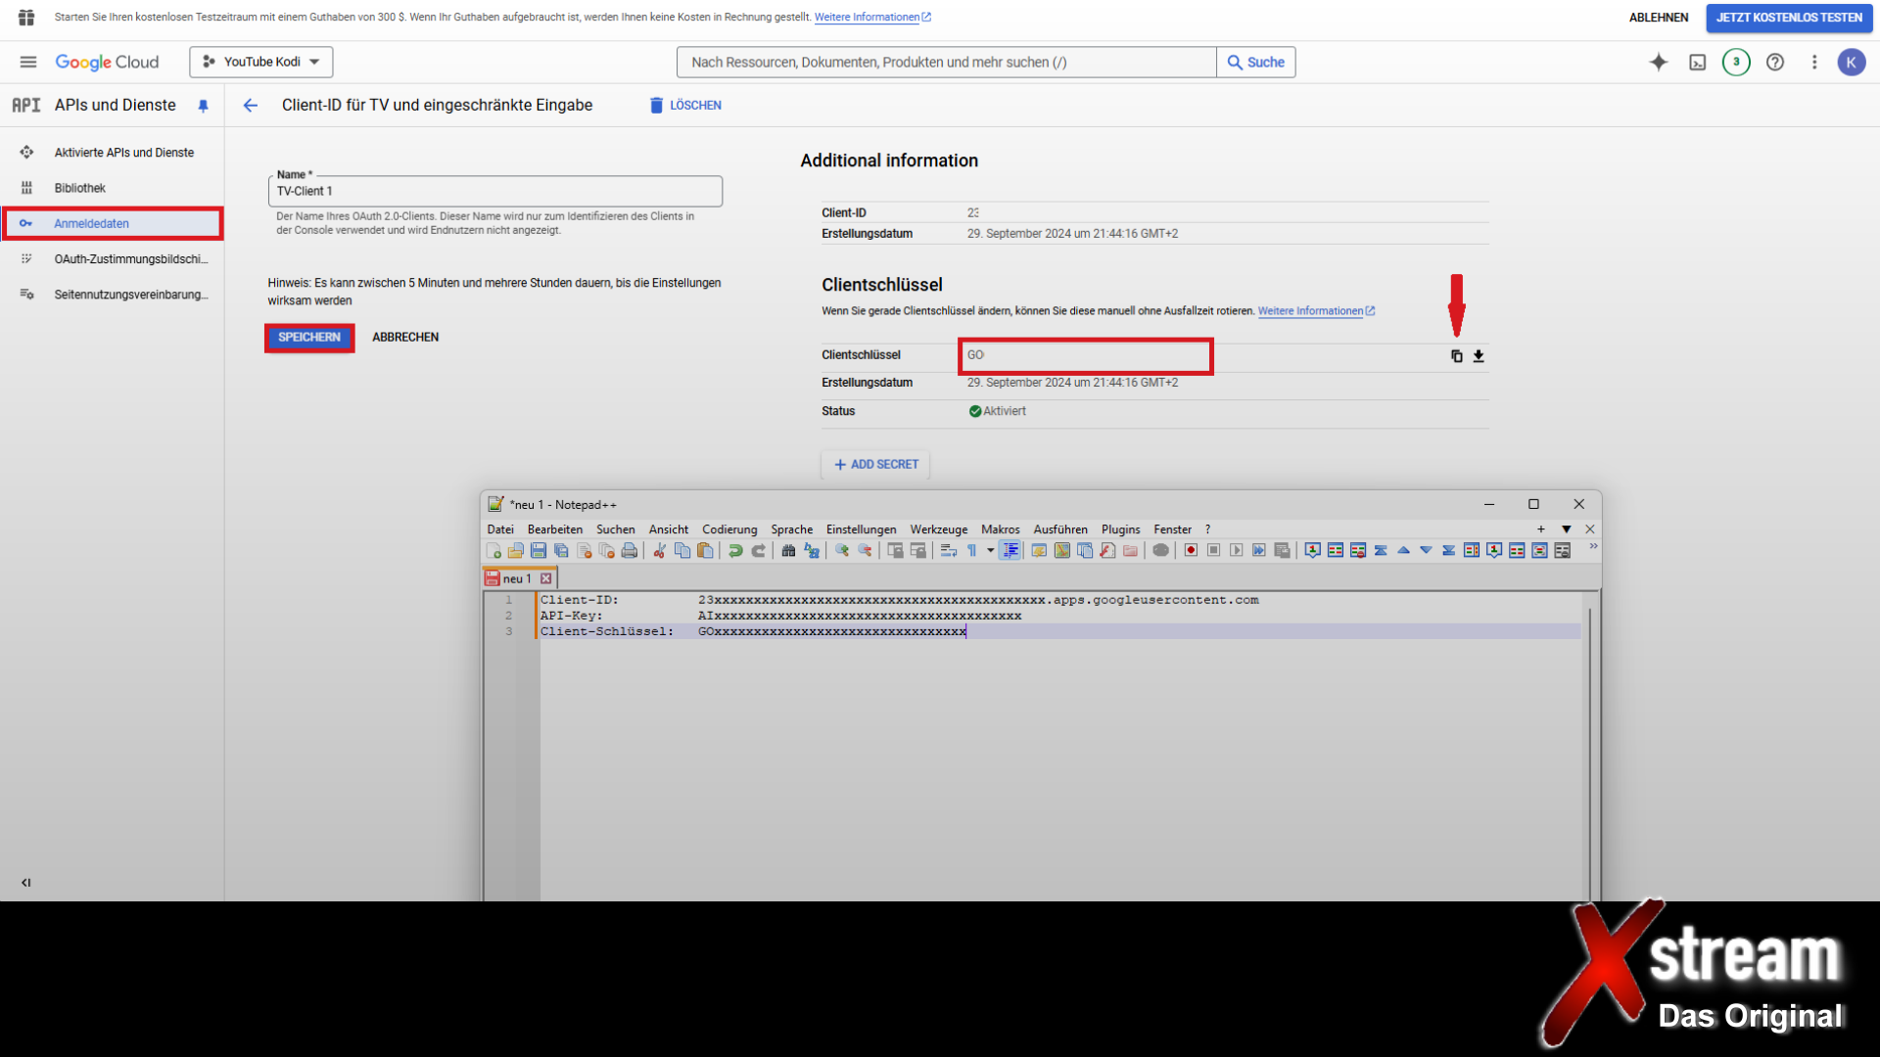Image resolution: width=1880 pixels, height=1057 pixels.
Task: Expand the Notepad++ toolbar overflow chevron
Action: click(x=1593, y=547)
